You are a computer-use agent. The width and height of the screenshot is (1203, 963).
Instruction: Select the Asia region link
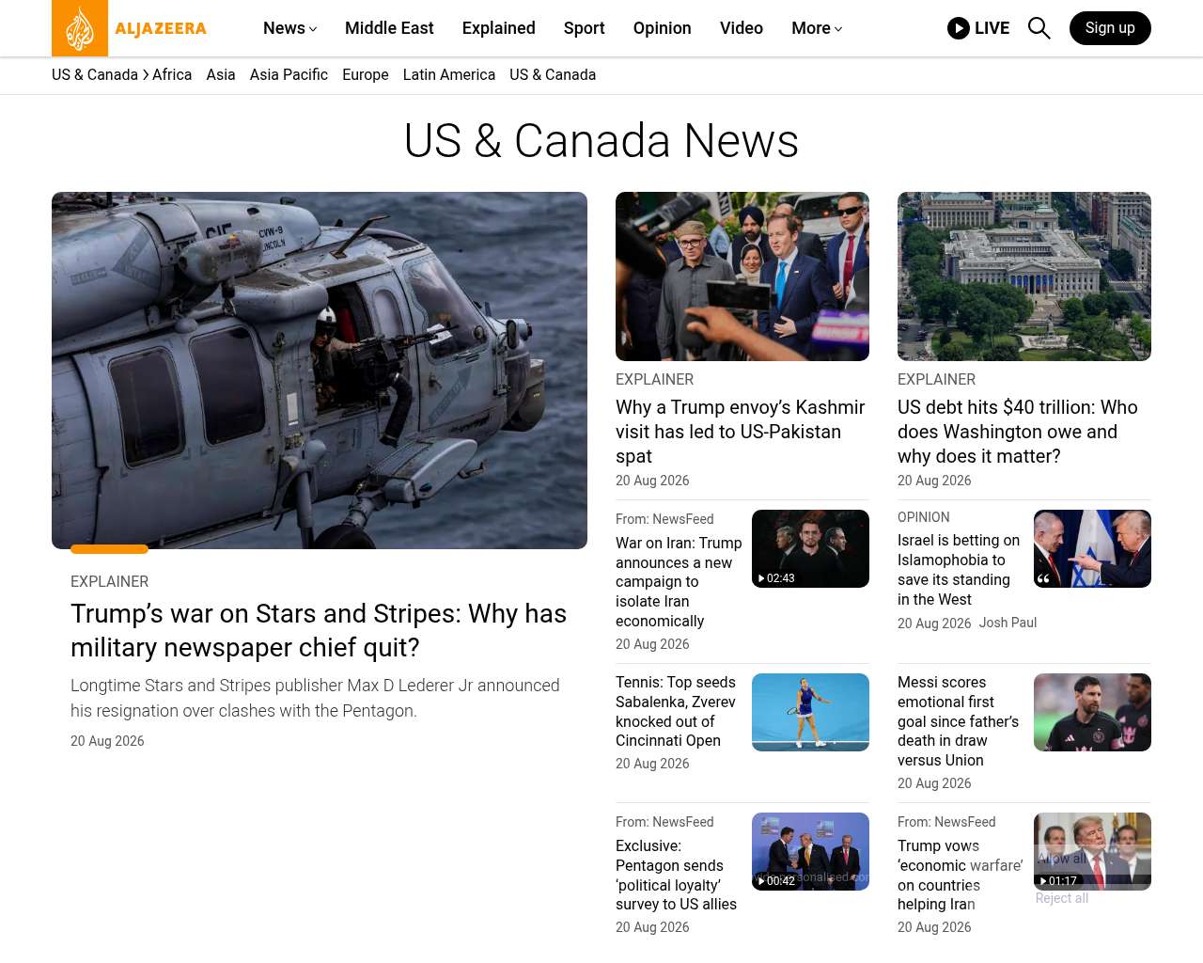coord(221,75)
